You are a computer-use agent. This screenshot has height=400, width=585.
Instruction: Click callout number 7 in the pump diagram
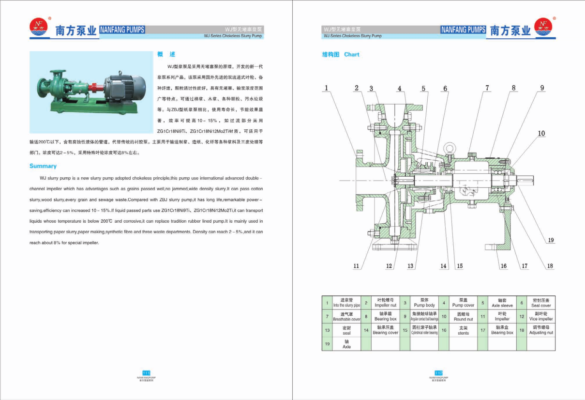[x=487, y=88]
